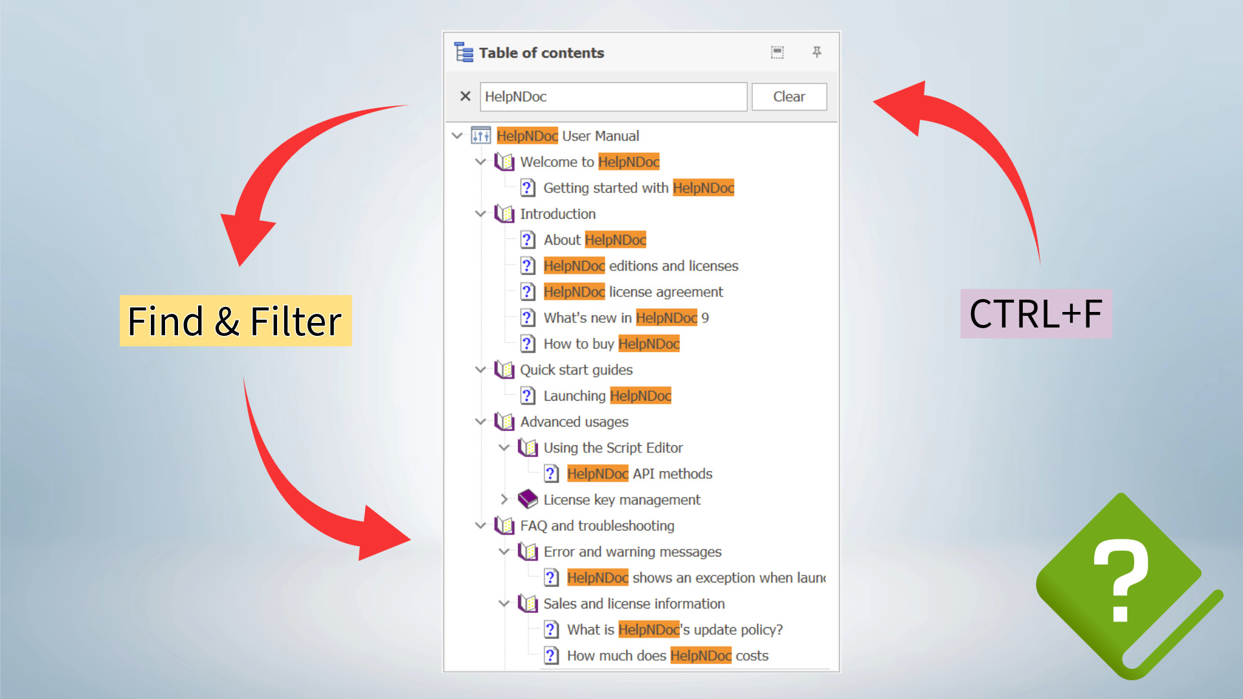Click the topic icon for Getting started with HelpNDoc
The width and height of the screenshot is (1243, 699).
click(x=528, y=188)
